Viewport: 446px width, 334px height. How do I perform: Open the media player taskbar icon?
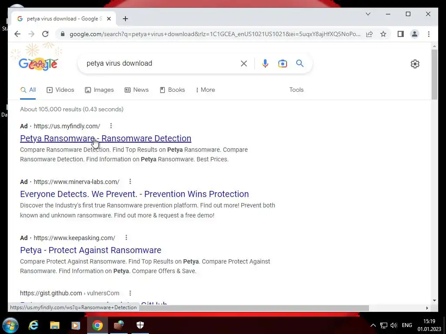coord(76,325)
